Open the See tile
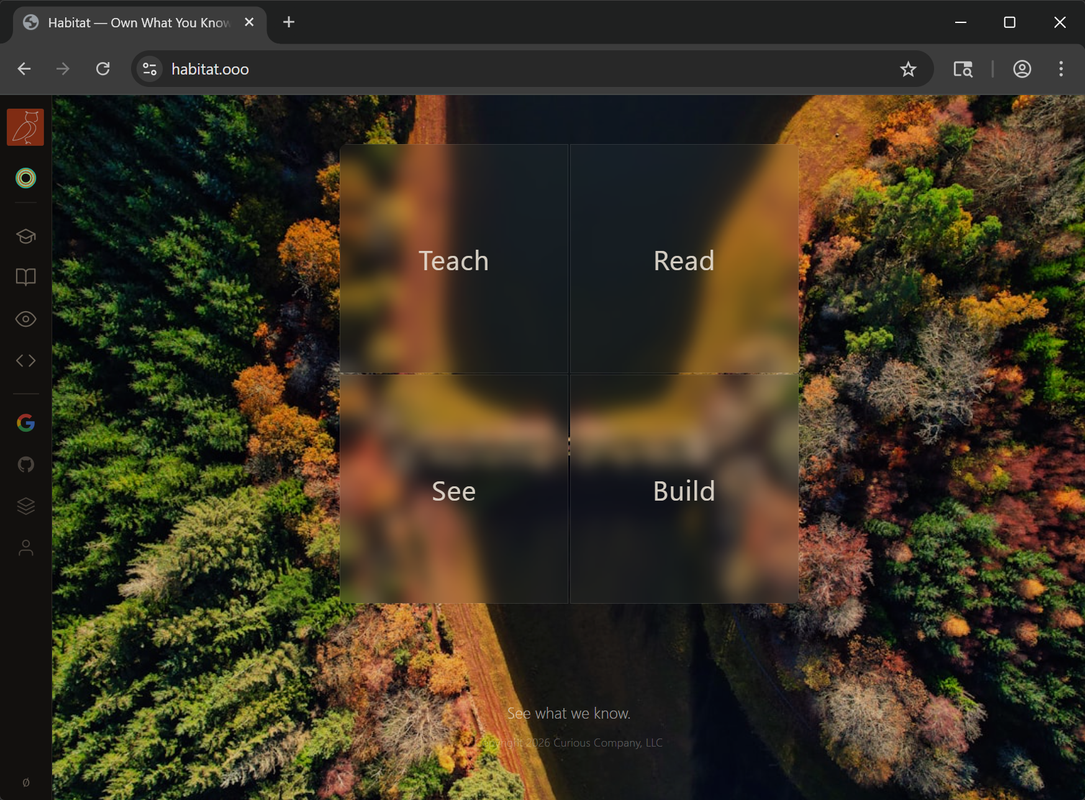Screen dimensions: 1085x800 pos(454,490)
